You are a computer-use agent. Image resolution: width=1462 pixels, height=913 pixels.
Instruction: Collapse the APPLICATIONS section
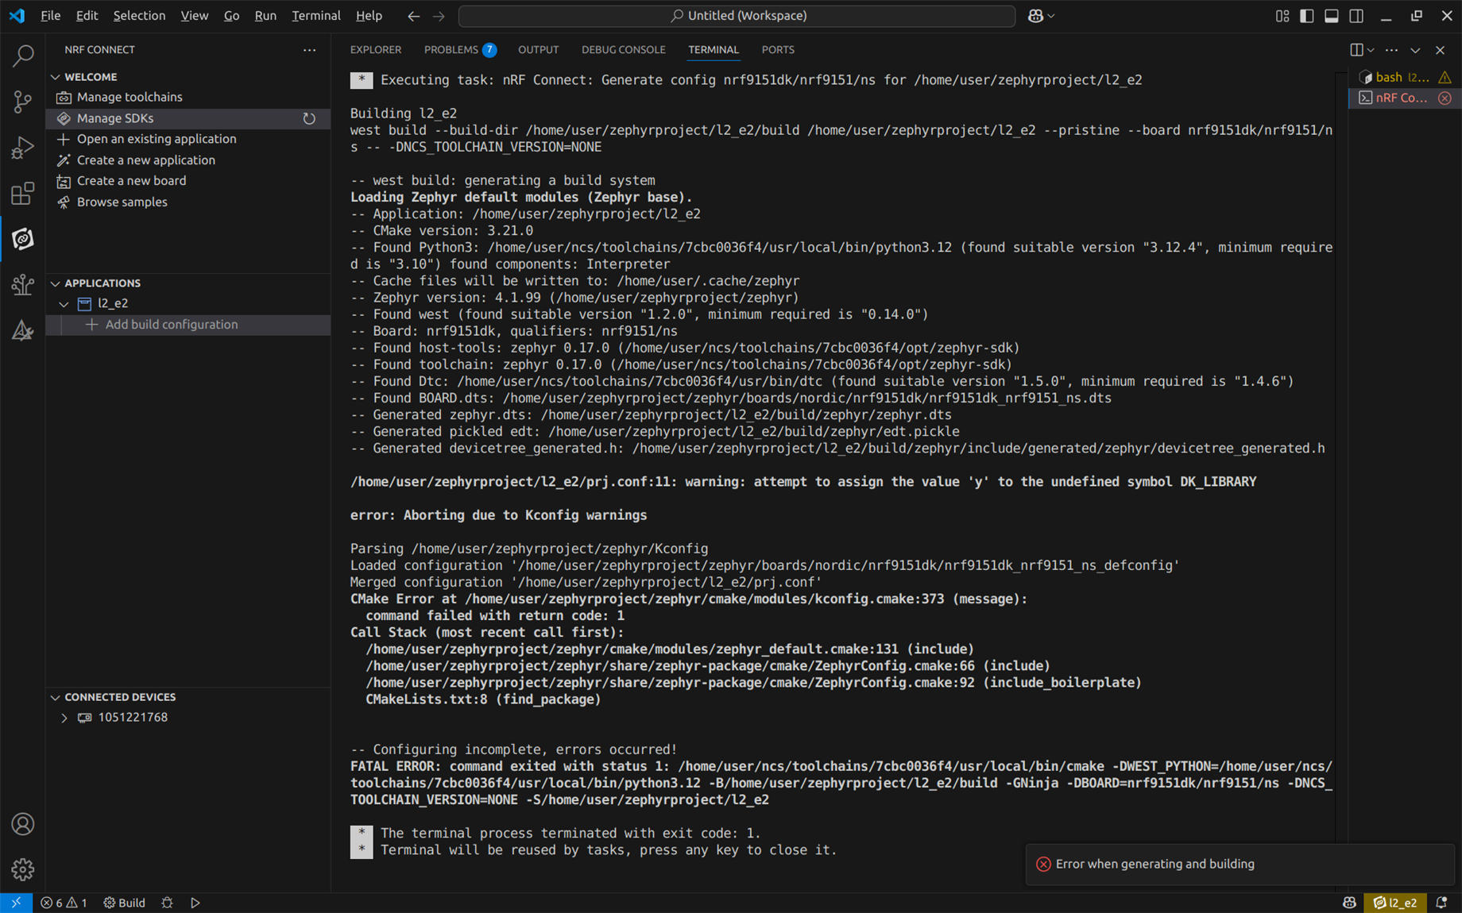tap(56, 283)
